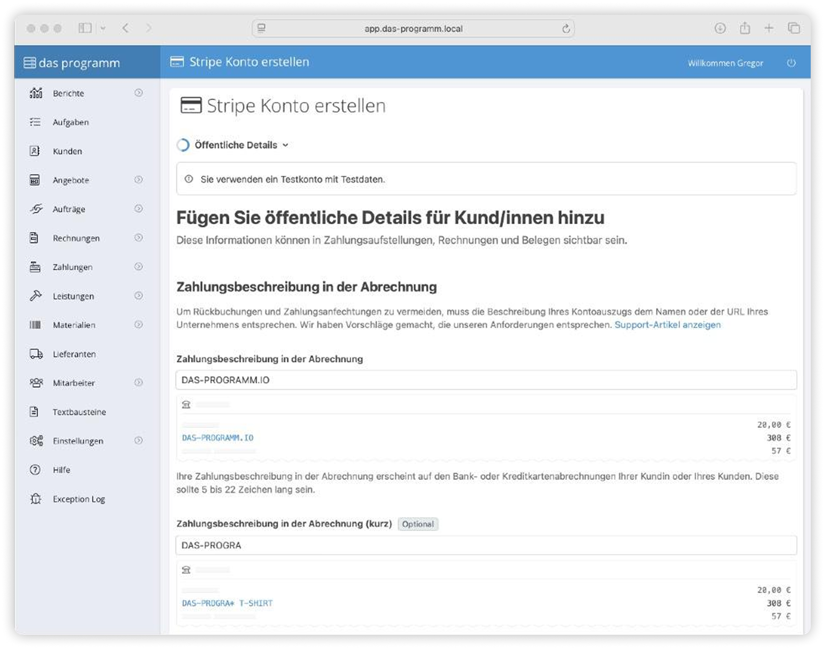Expand the Zahlungen submenu arrow
The image size is (825, 649).
tap(138, 267)
